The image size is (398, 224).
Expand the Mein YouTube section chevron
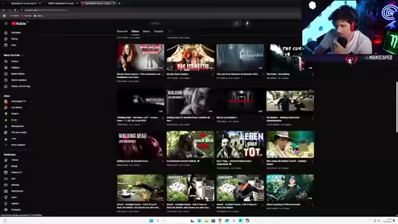coord(22,55)
